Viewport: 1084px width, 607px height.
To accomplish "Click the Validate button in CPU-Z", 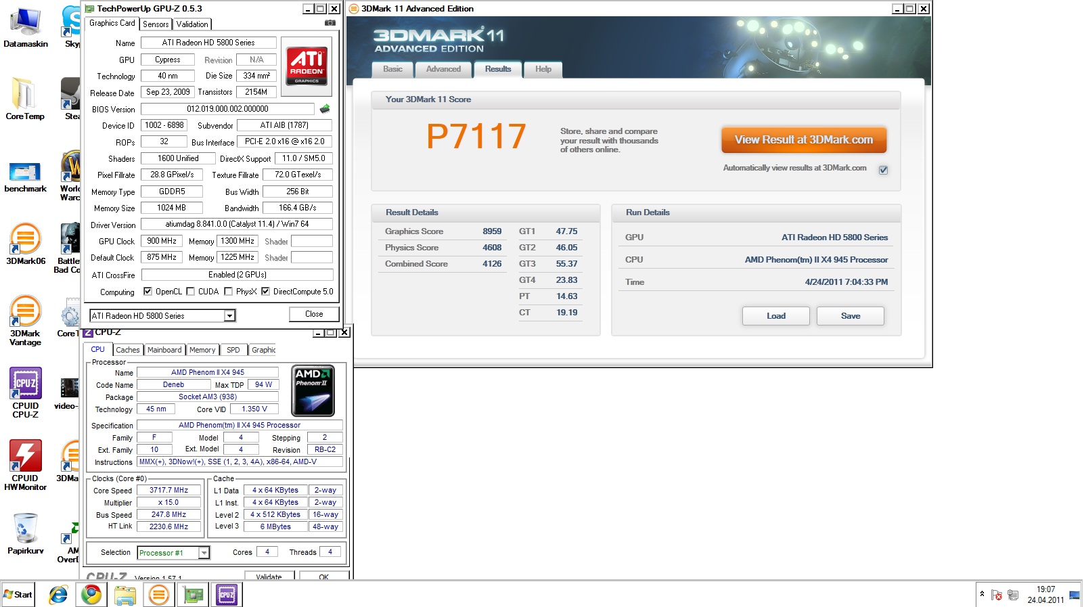I will (x=269, y=577).
